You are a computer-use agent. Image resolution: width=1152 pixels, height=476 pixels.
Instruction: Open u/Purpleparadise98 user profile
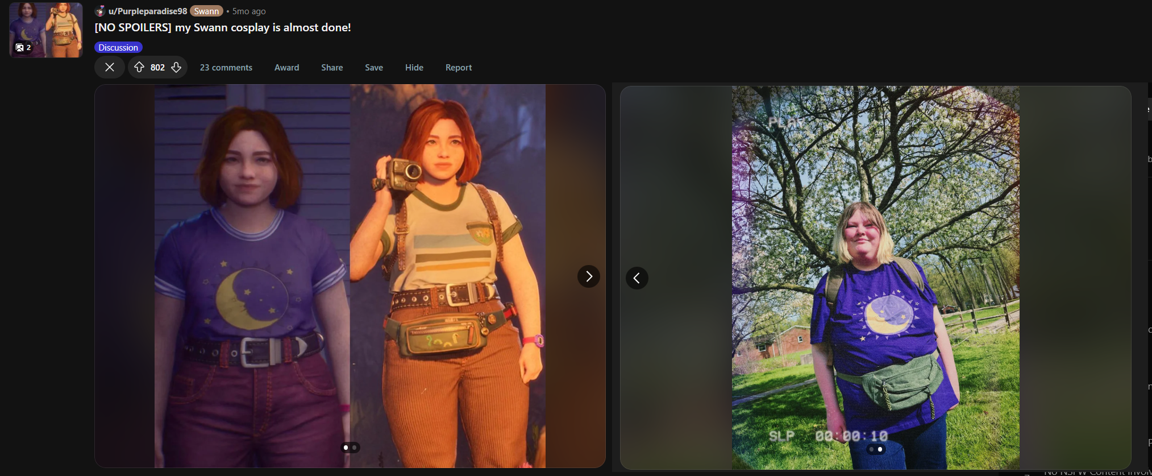click(148, 11)
